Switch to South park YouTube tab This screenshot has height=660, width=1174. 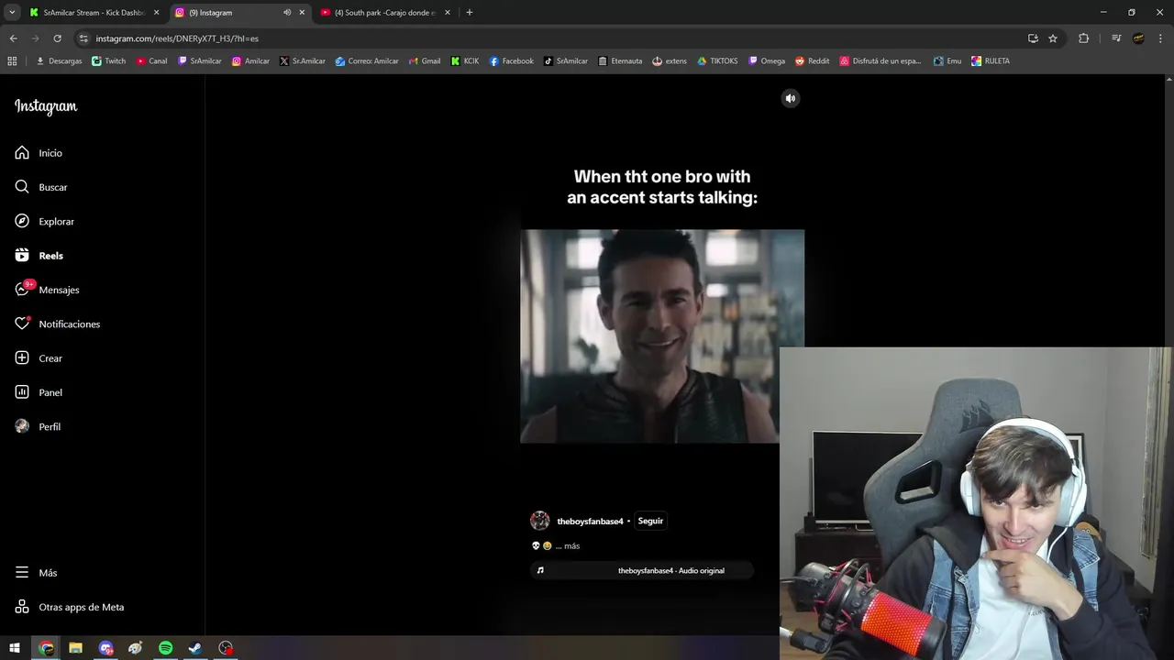click(385, 13)
